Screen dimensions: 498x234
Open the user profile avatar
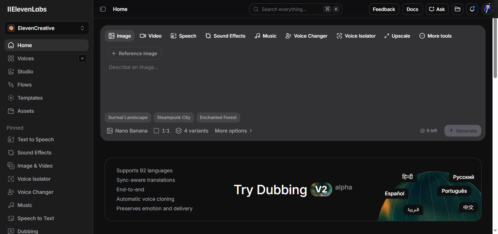(x=487, y=9)
